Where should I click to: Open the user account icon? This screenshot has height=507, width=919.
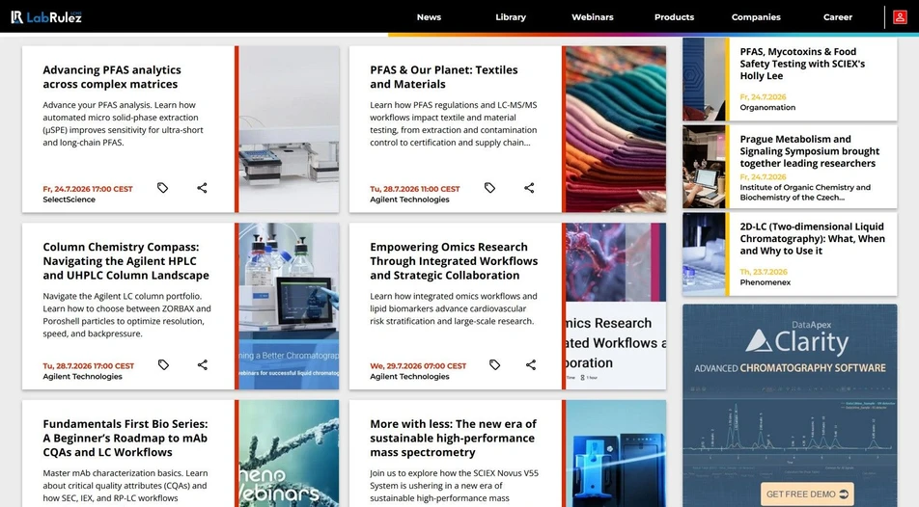pyautogui.click(x=900, y=17)
